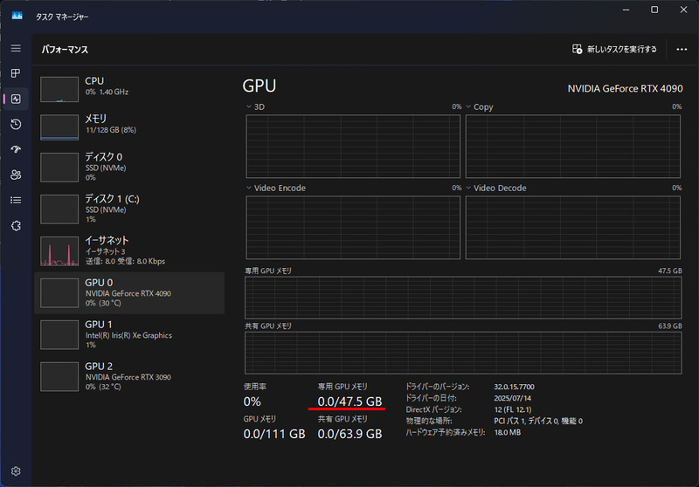Select GPU 1 Intel Iris Xe item

(x=129, y=334)
